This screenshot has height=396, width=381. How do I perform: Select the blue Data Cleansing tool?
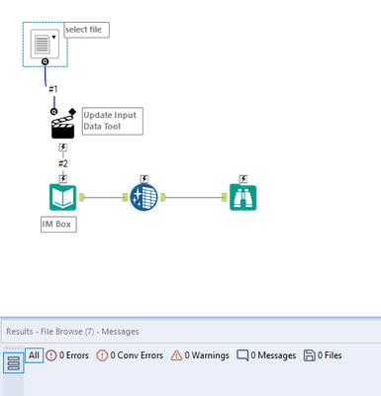tap(143, 198)
